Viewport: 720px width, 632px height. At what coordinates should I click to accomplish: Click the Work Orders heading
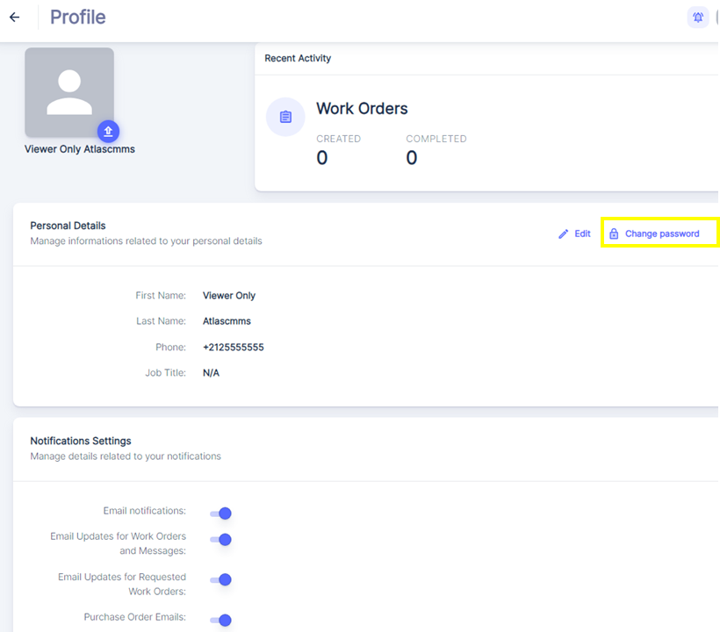(362, 109)
